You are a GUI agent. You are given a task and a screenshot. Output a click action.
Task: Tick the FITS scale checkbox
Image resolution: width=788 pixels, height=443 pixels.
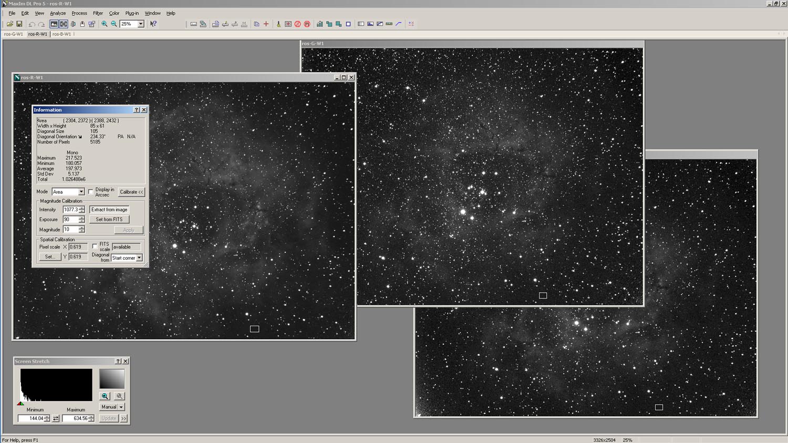95,246
